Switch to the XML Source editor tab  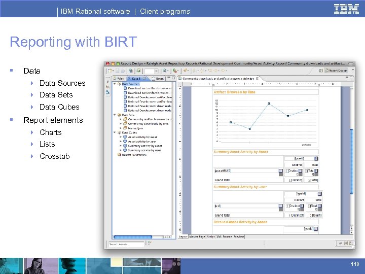tap(224, 236)
